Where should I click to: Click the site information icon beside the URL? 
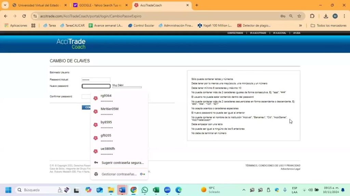pos(35,16)
